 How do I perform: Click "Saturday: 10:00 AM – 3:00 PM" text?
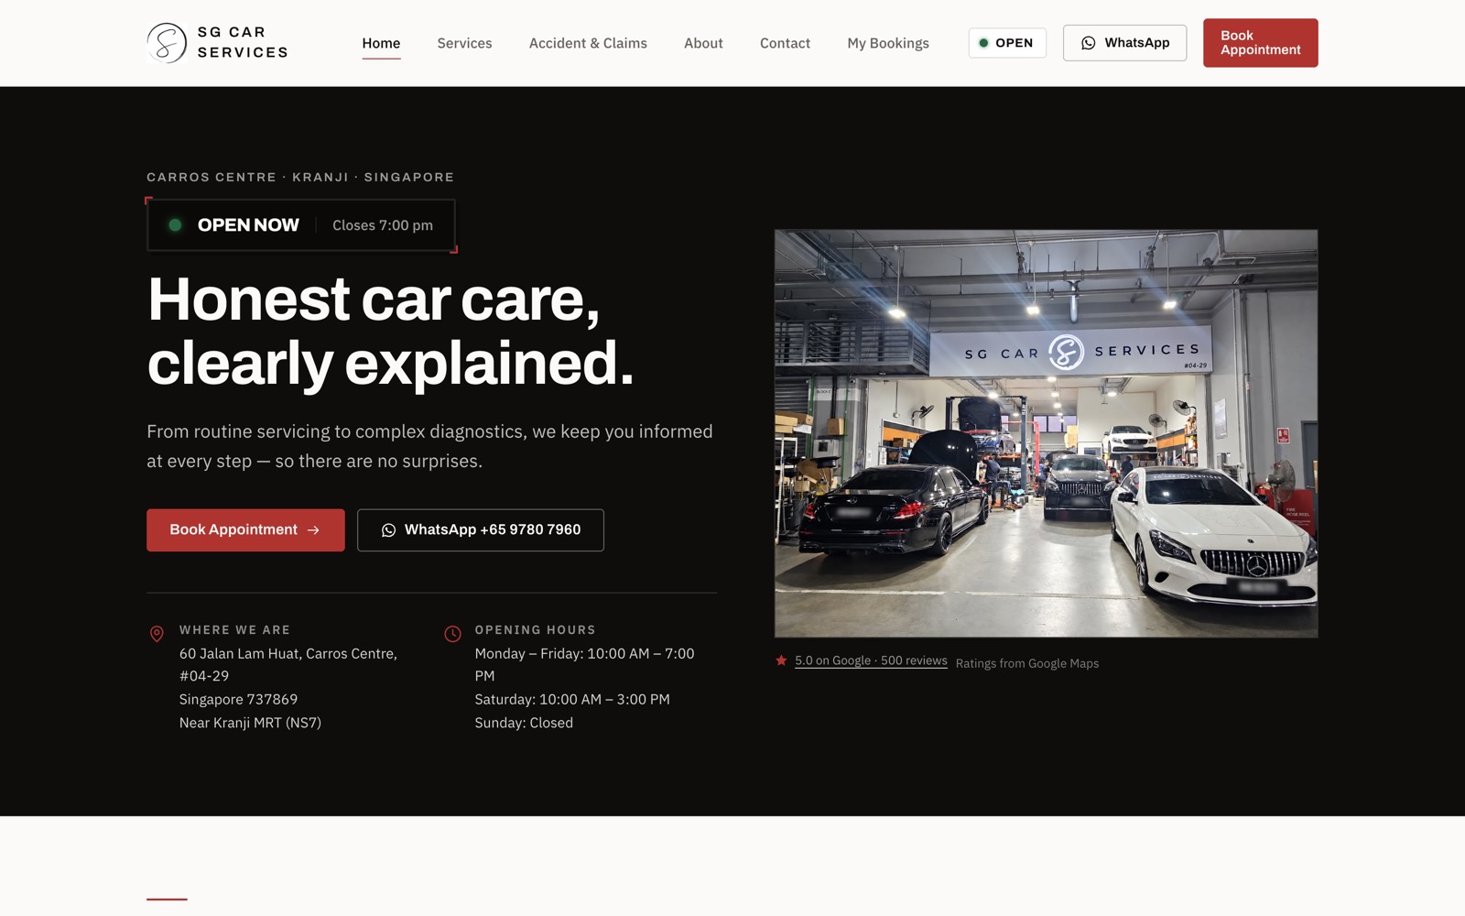[572, 700]
